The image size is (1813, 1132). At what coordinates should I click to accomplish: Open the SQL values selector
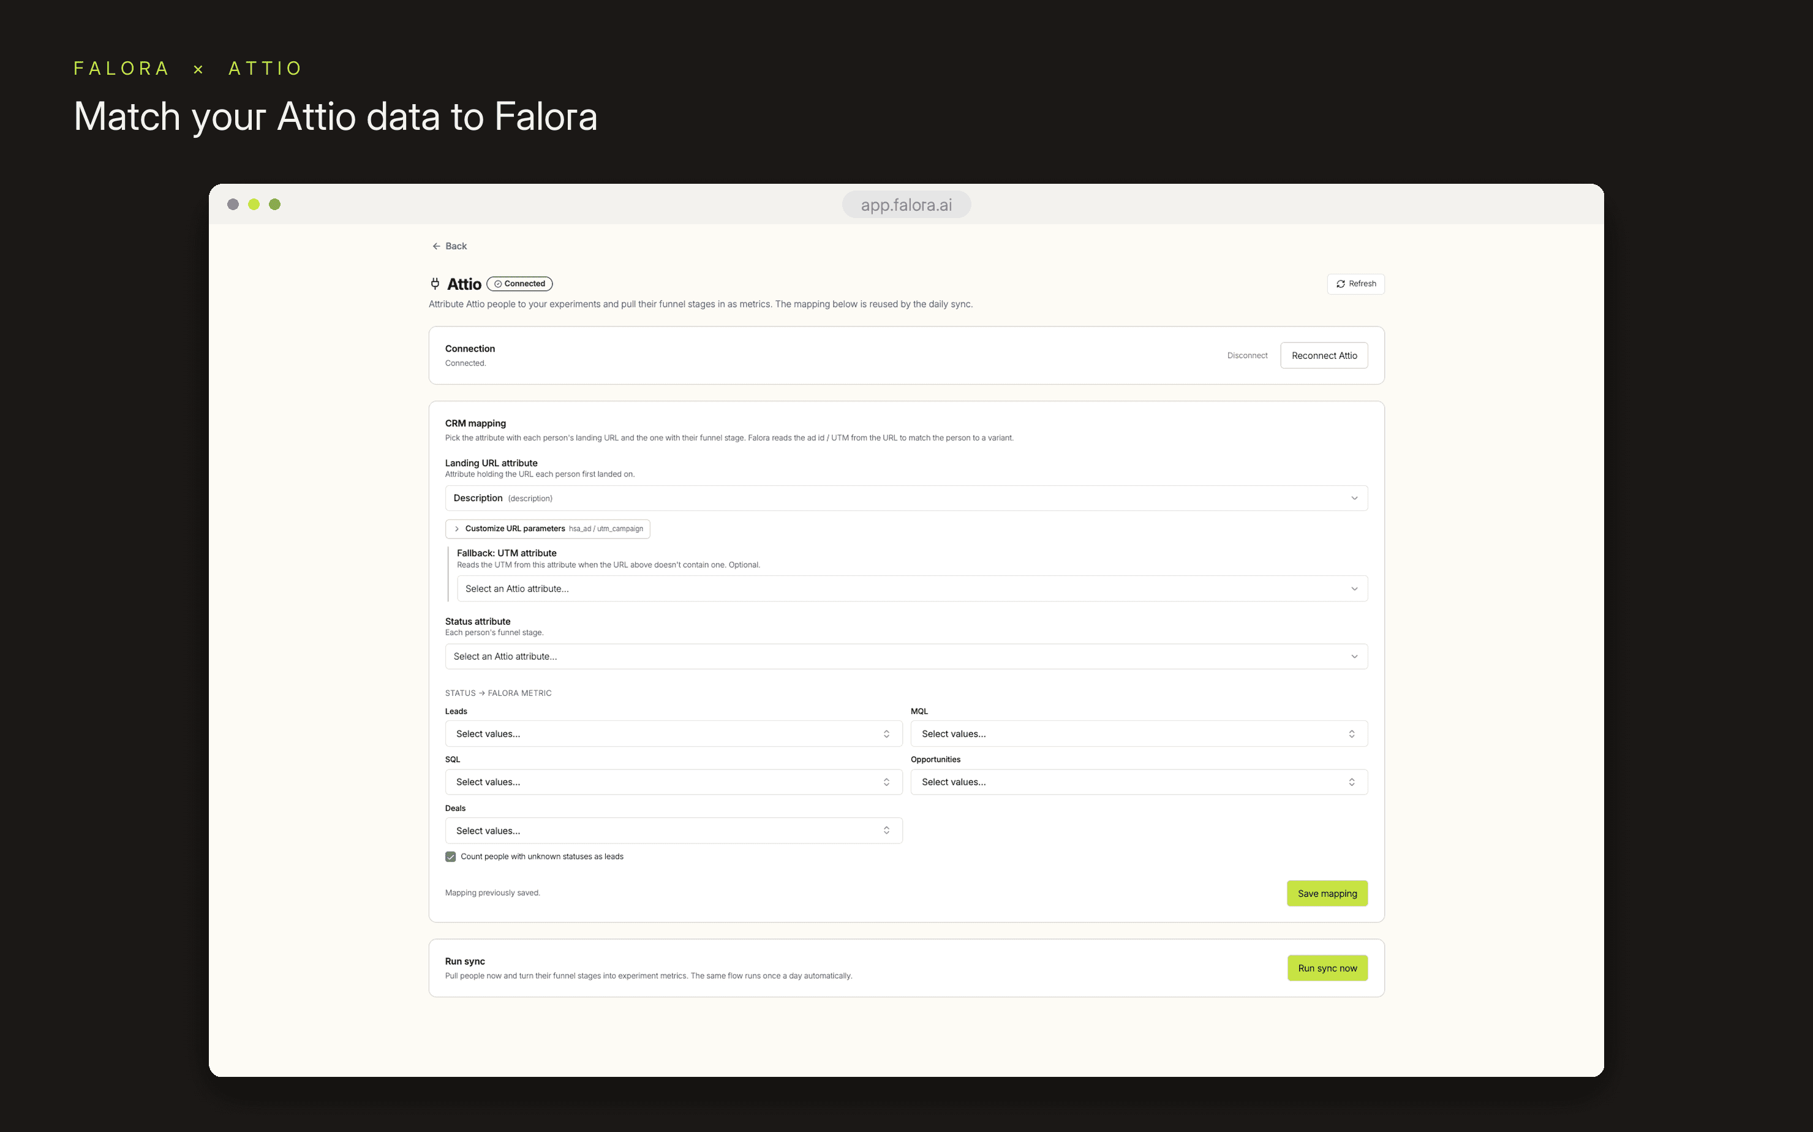(674, 782)
